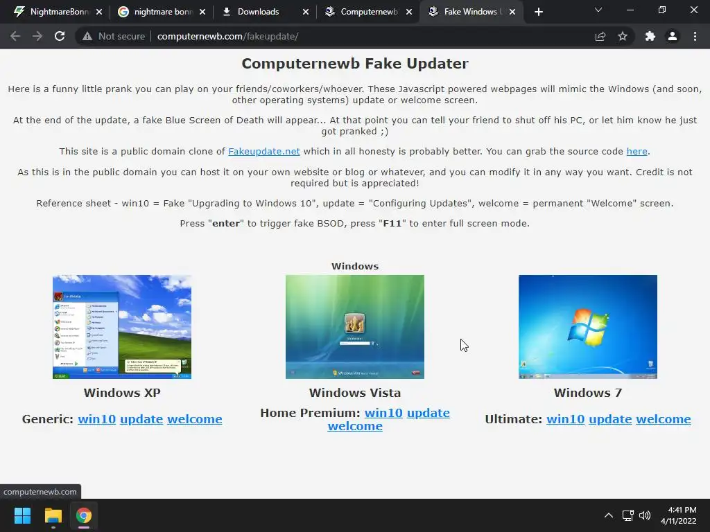Open Vista Home Premium welcome link
Viewport: 710px width, 532px height.
click(x=355, y=426)
